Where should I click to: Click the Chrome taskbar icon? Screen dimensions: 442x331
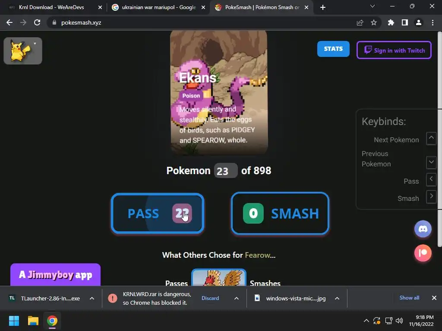pos(52,321)
